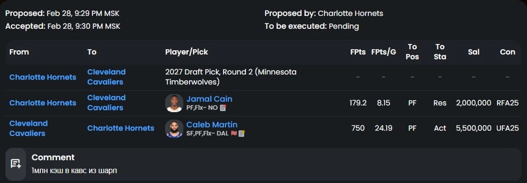Open Cleveland Cavaliers link in draft pick row
Image resolution: width=527 pixels, height=183 pixels.
(106, 77)
